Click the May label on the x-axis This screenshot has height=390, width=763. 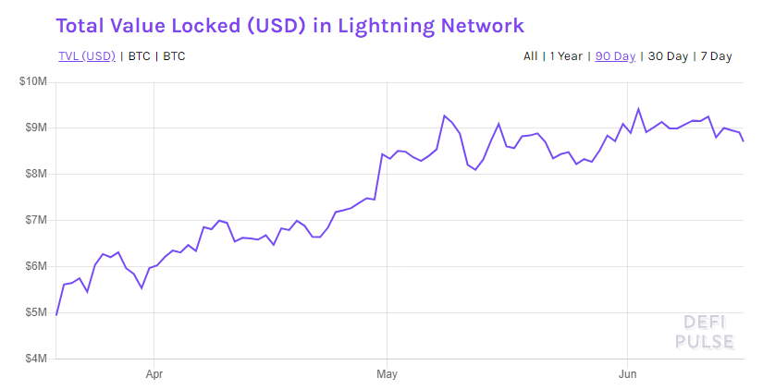[x=387, y=374]
